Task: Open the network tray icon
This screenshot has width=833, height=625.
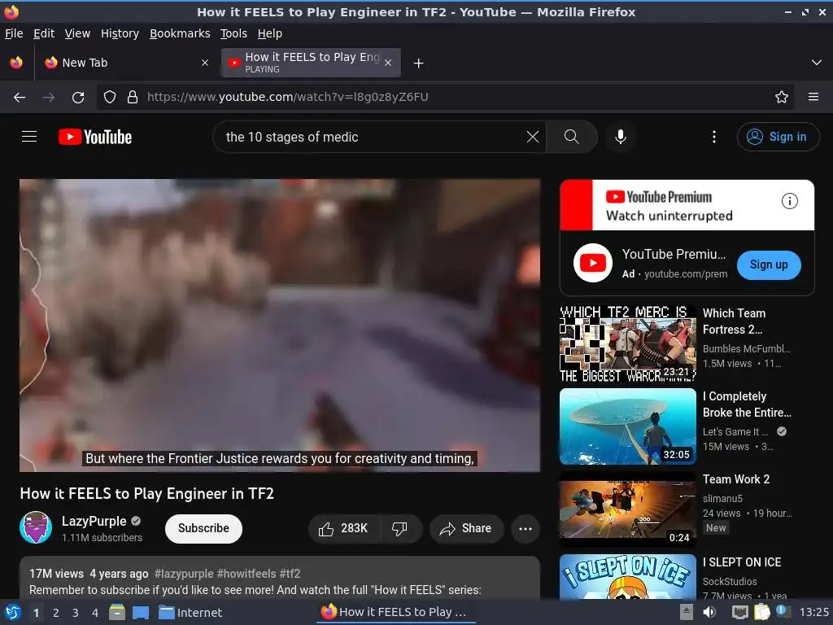Action: [739, 612]
